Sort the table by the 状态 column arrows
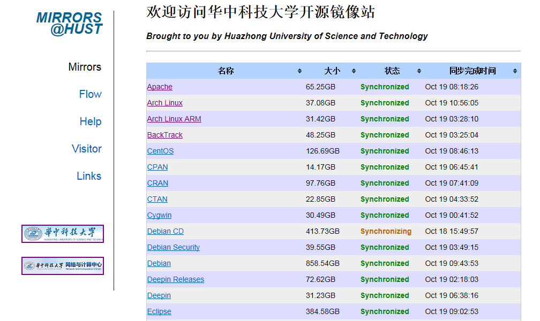540x321 pixels. click(419, 71)
